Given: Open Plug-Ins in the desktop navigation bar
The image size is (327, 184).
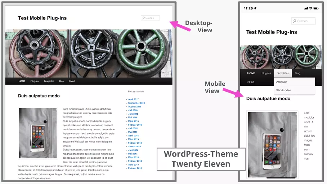Looking at the screenshot, I should click(35, 81).
